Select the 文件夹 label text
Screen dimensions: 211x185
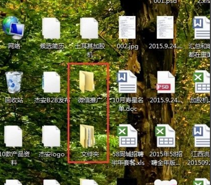90,154
